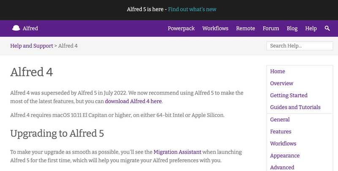
Task: Click Help in the top navigation bar
Action: (311, 28)
